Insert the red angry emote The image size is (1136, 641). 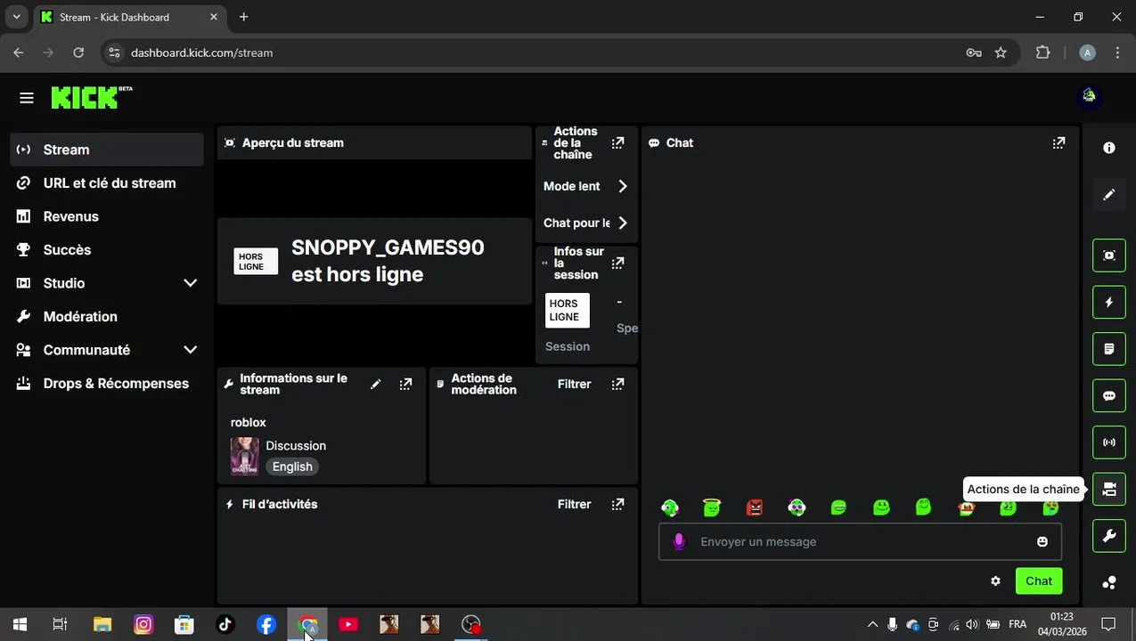[755, 507]
